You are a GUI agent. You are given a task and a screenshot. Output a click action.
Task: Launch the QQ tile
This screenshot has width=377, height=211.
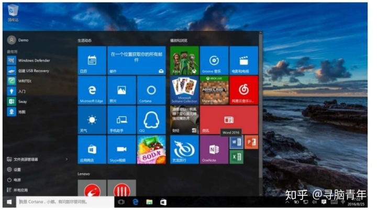[151, 120]
